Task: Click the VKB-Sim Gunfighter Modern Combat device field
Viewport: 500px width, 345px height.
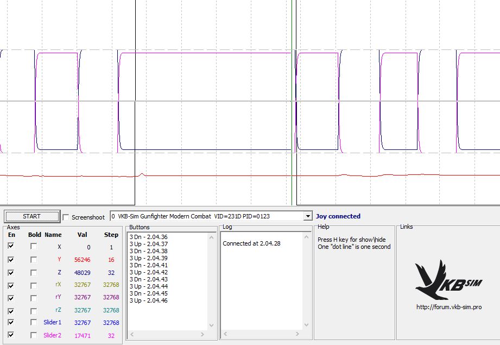Action: pos(206,216)
